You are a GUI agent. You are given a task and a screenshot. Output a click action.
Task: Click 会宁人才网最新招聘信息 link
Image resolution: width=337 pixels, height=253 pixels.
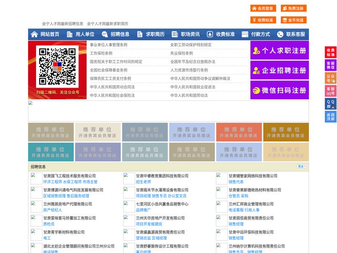pyautogui.click(x=63, y=24)
